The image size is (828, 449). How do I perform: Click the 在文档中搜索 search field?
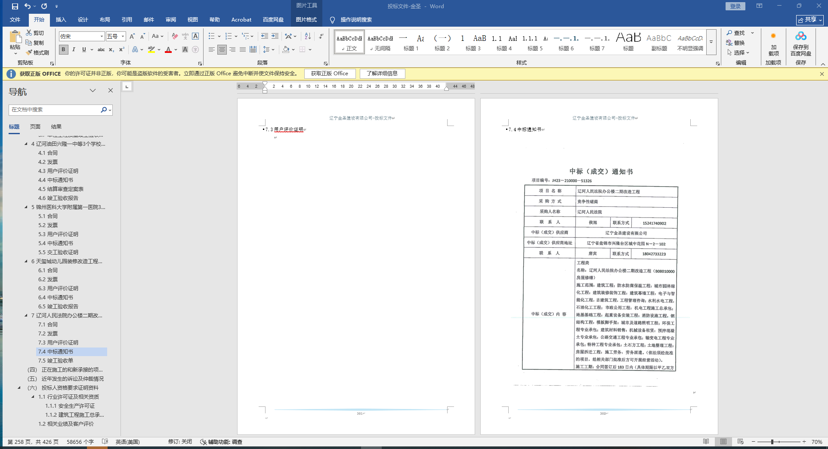pyautogui.click(x=55, y=110)
